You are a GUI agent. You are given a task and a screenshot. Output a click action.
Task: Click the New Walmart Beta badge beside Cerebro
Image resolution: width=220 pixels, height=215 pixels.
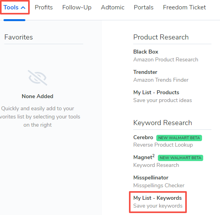pyautogui.click(x=179, y=138)
